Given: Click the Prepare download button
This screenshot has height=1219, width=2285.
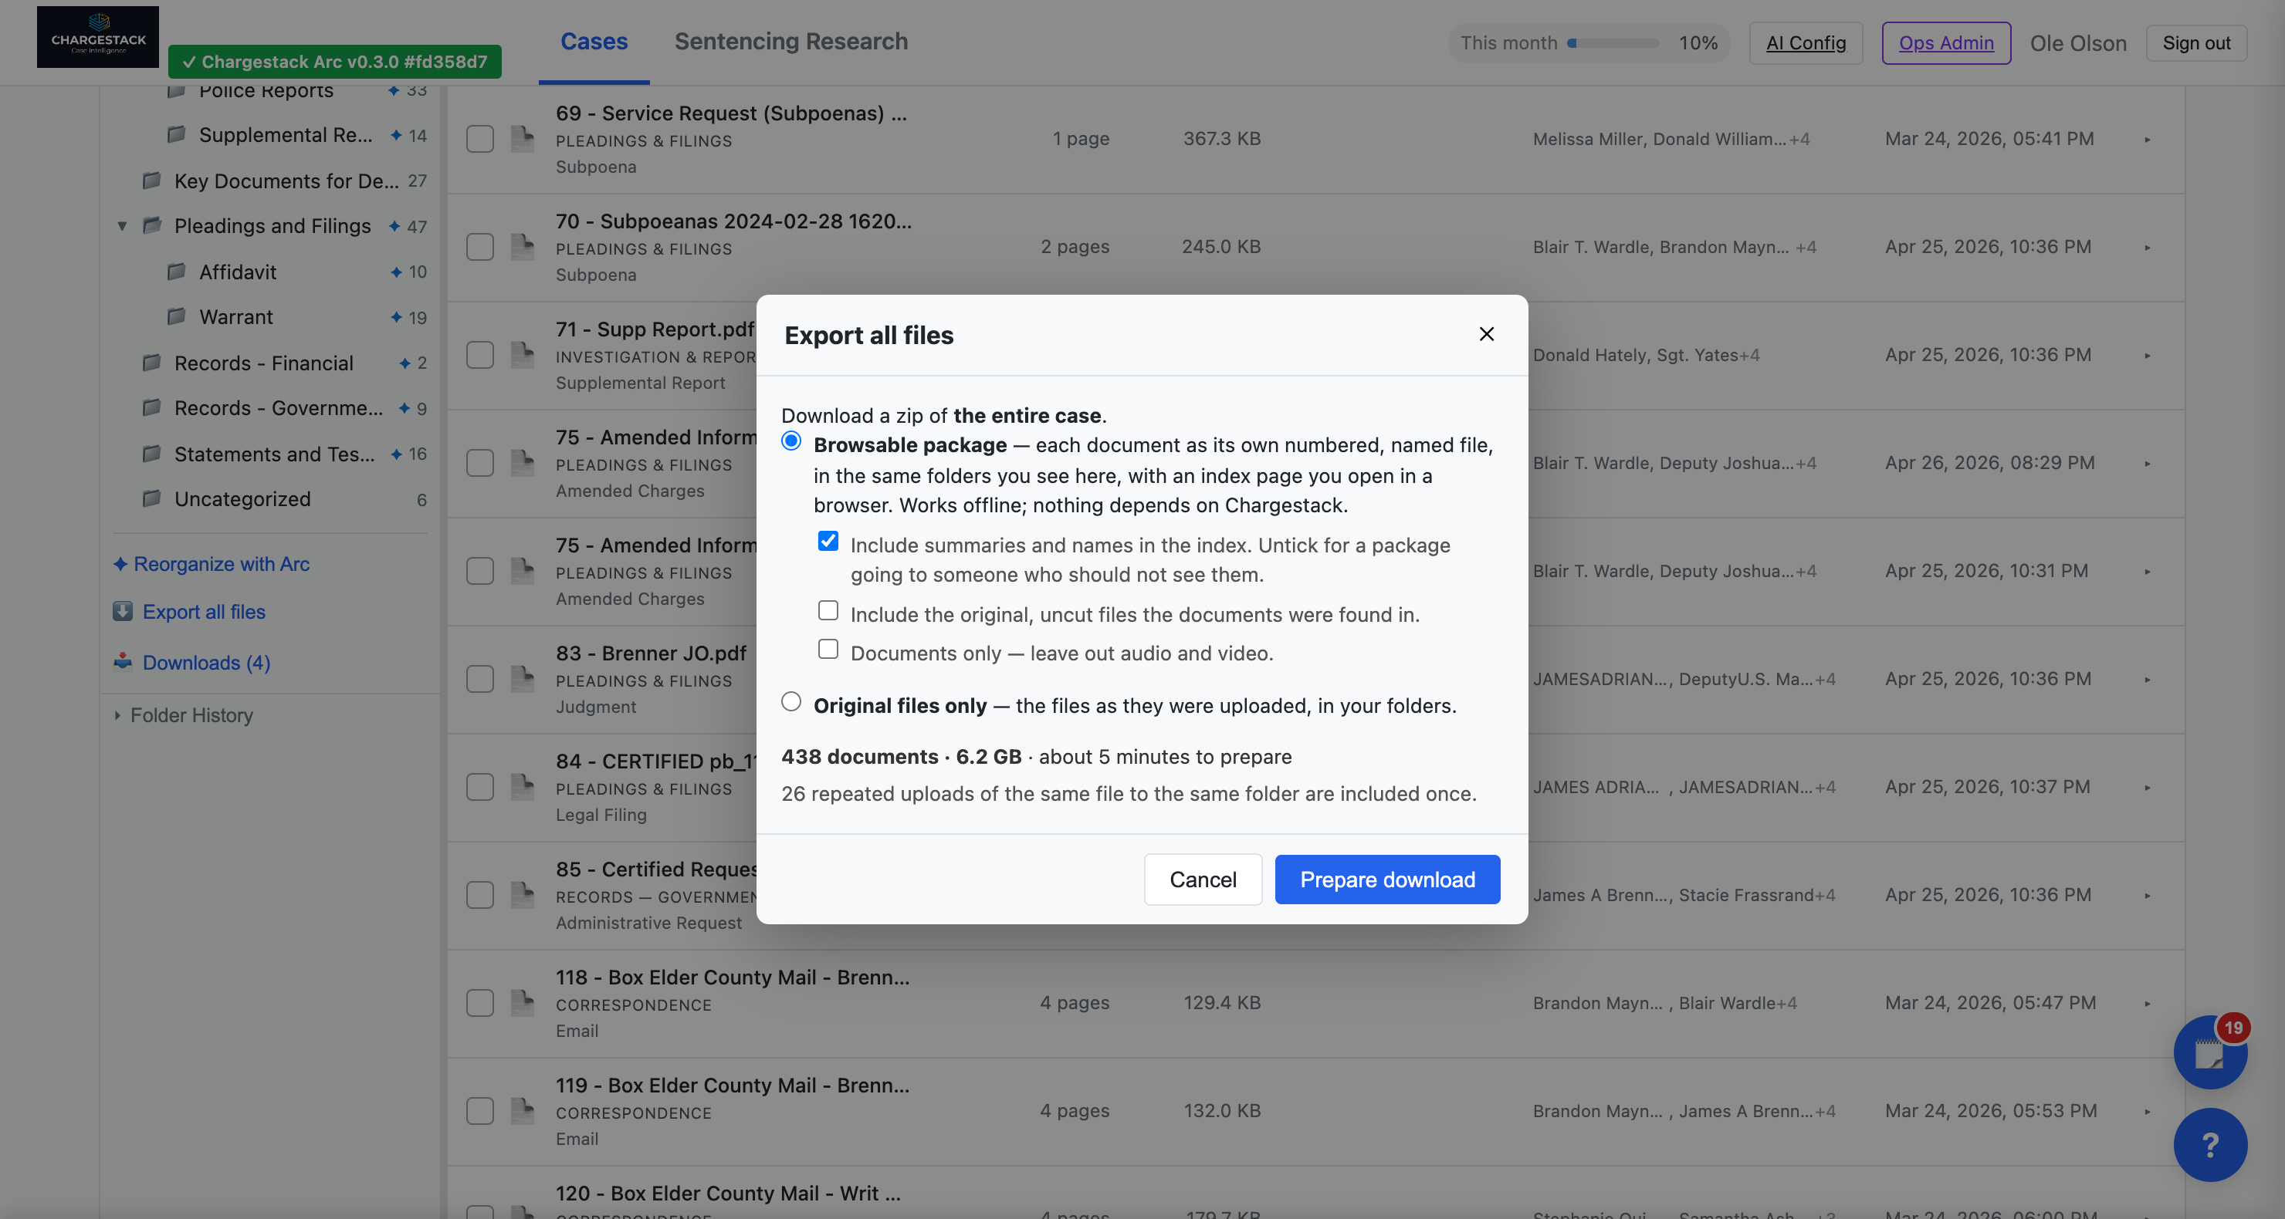Looking at the screenshot, I should [x=1387, y=880].
